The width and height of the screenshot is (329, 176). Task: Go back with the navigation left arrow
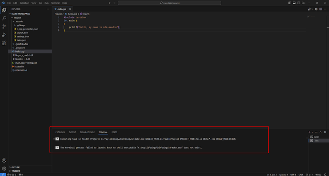(x=110, y=3)
